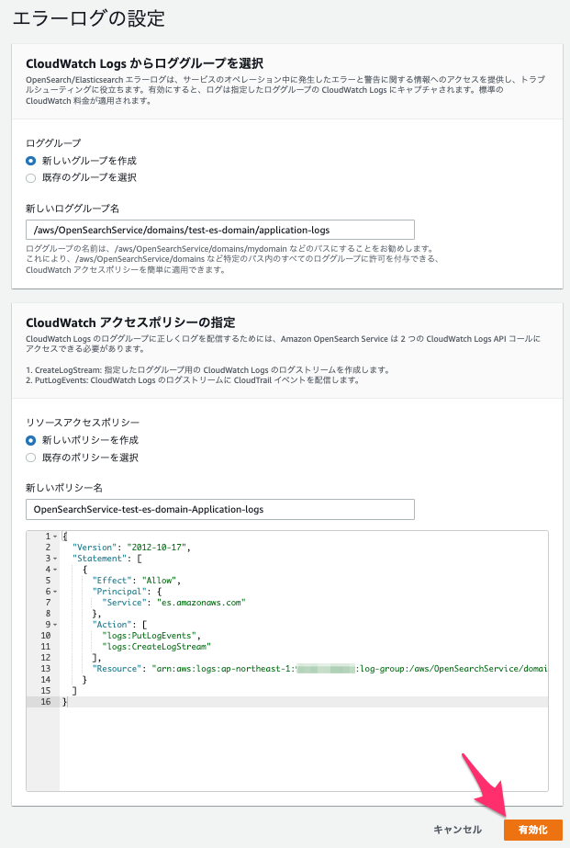Select the 新しいポリシーを作成 radio button

[31, 440]
